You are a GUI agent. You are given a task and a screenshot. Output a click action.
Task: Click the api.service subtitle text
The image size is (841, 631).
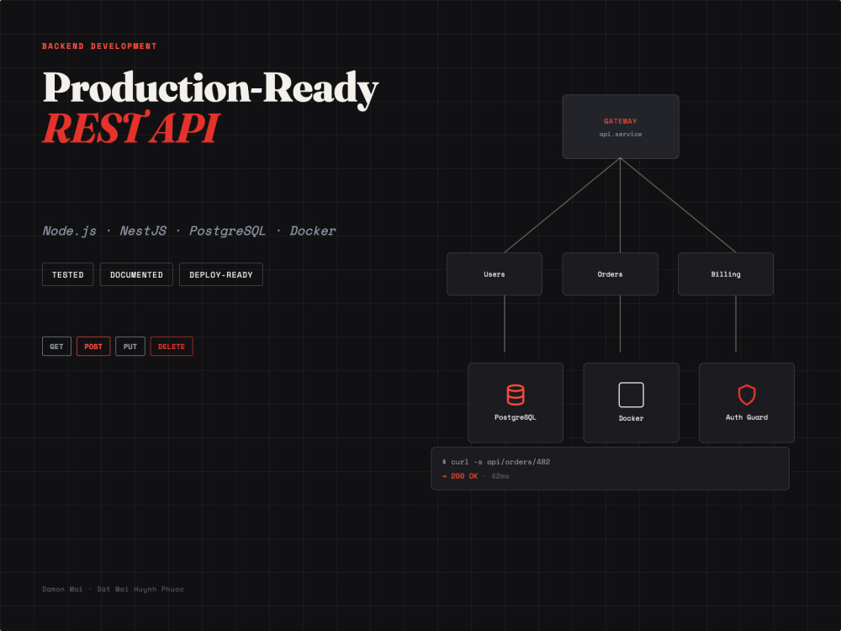(621, 134)
